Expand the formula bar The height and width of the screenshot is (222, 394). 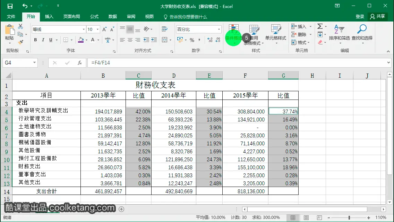(388, 62)
